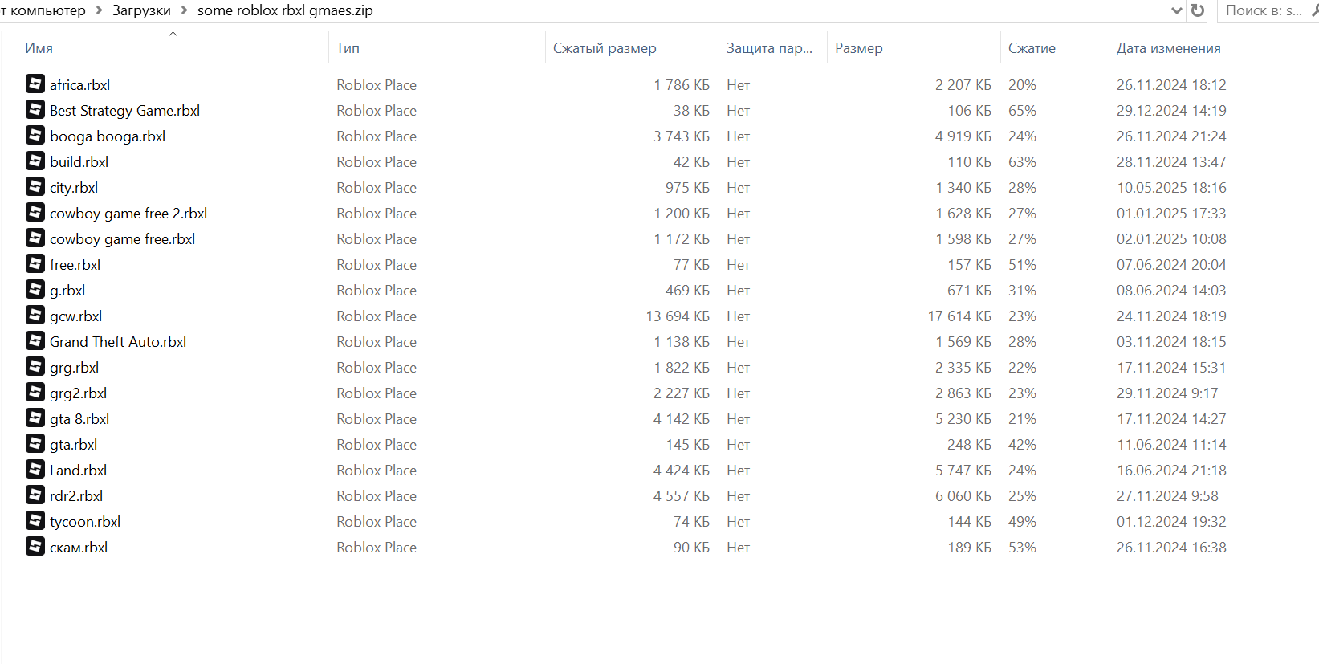Screen dimensions: 1319x664
Task: Select the file name rdr2.rbxl
Action: [x=76, y=495]
